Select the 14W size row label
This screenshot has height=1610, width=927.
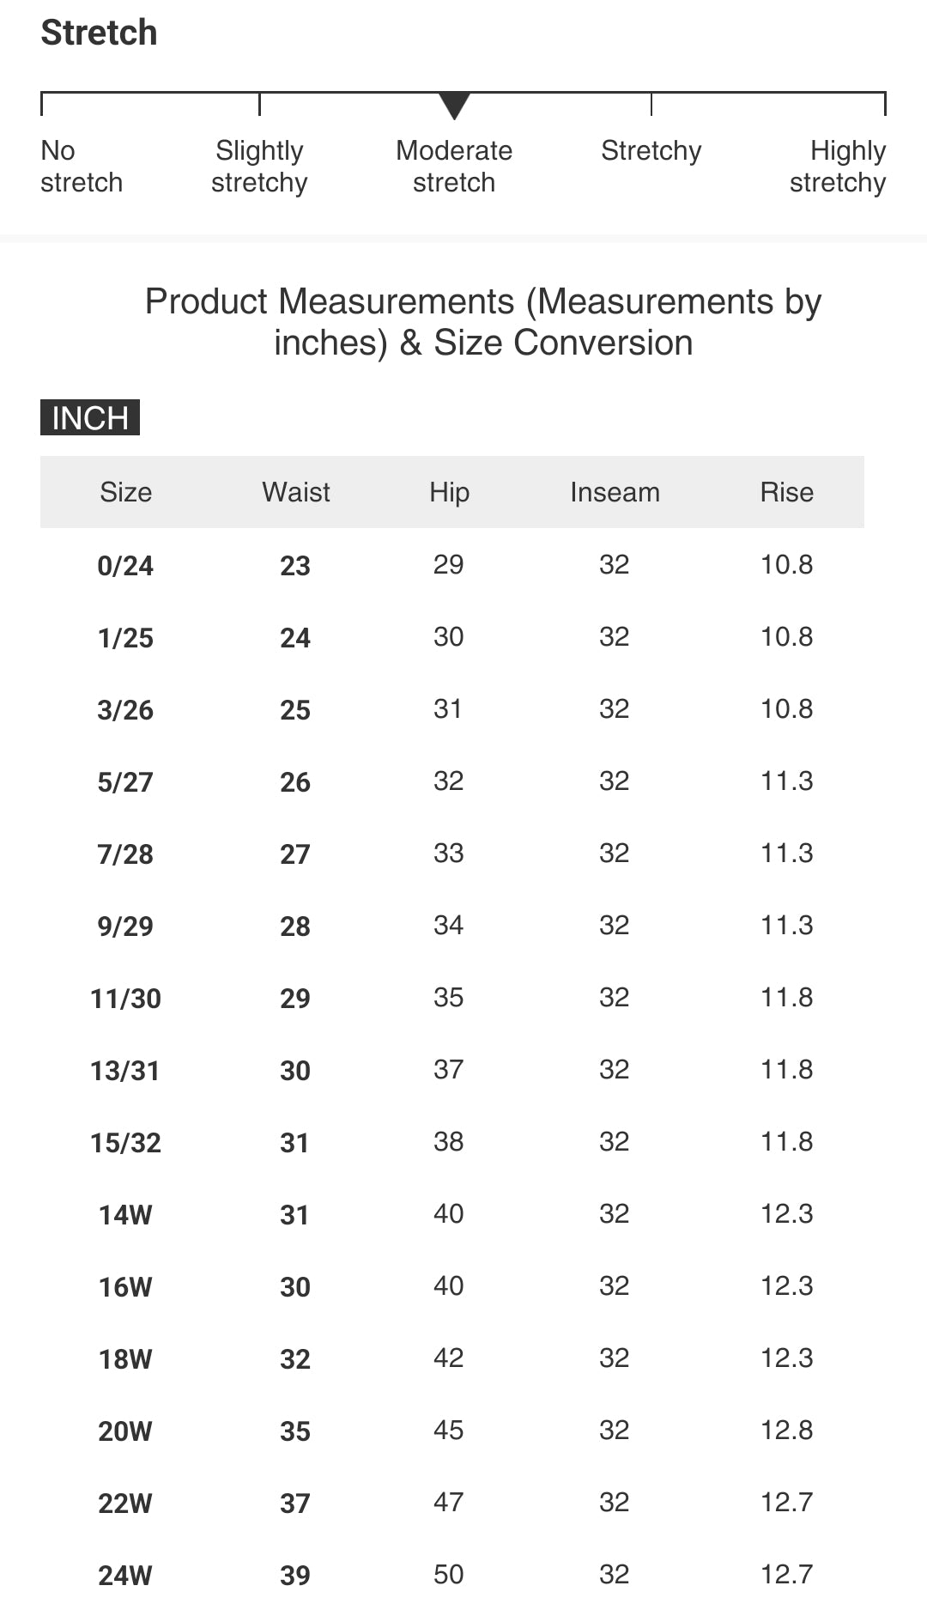coord(125,1215)
